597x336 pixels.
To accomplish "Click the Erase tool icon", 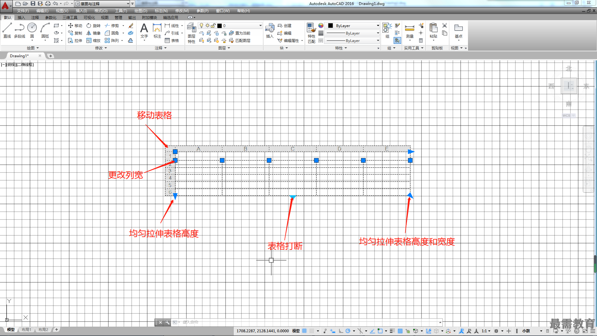I will point(131,26).
